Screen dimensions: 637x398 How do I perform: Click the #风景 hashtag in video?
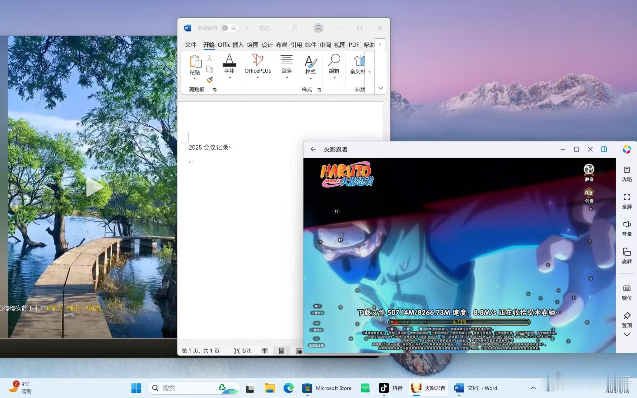click(x=93, y=308)
